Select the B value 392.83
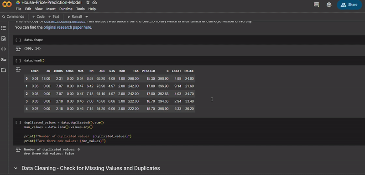Screen dimensions: 365x175 163,94
